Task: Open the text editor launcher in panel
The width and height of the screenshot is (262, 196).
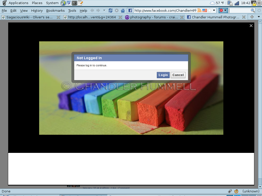Action: click(x=80, y=3)
